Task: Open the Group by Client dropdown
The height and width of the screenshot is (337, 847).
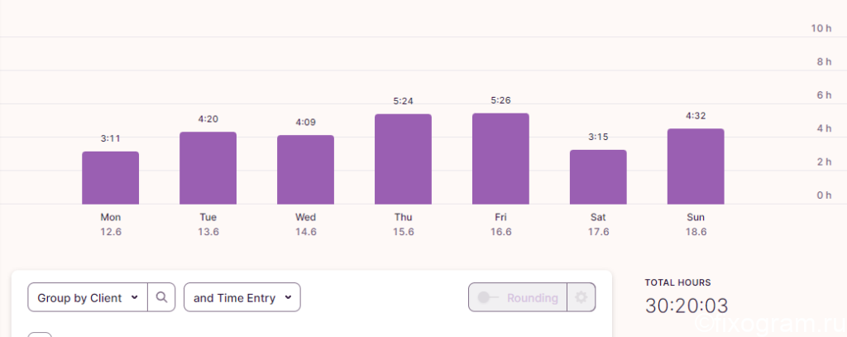Action: point(88,297)
